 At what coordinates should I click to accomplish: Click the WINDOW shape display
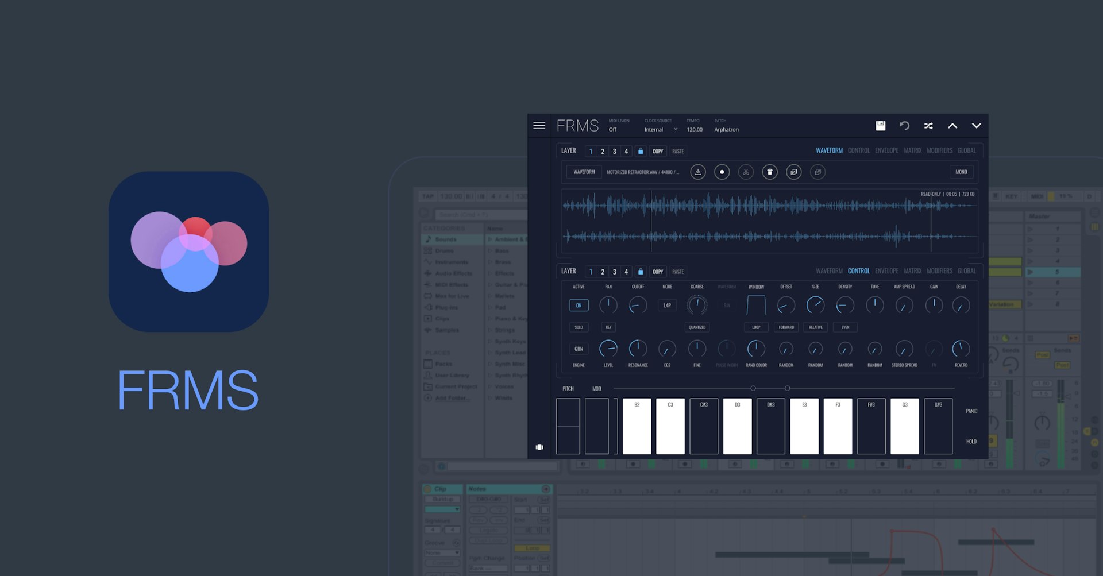click(x=756, y=305)
